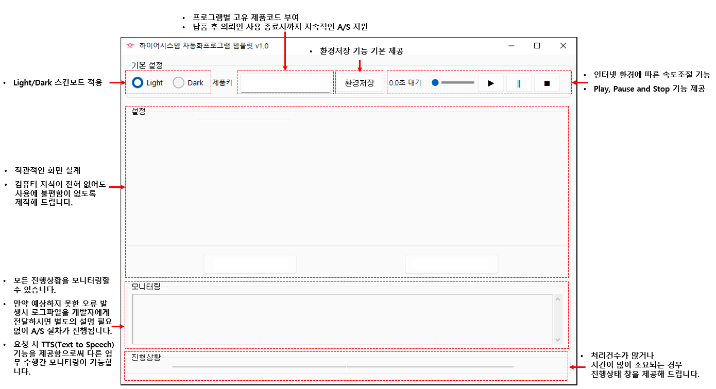This screenshot has width=716, height=389.
Task: Minimize the 하이어시스템 window
Action: coord(511,46)
